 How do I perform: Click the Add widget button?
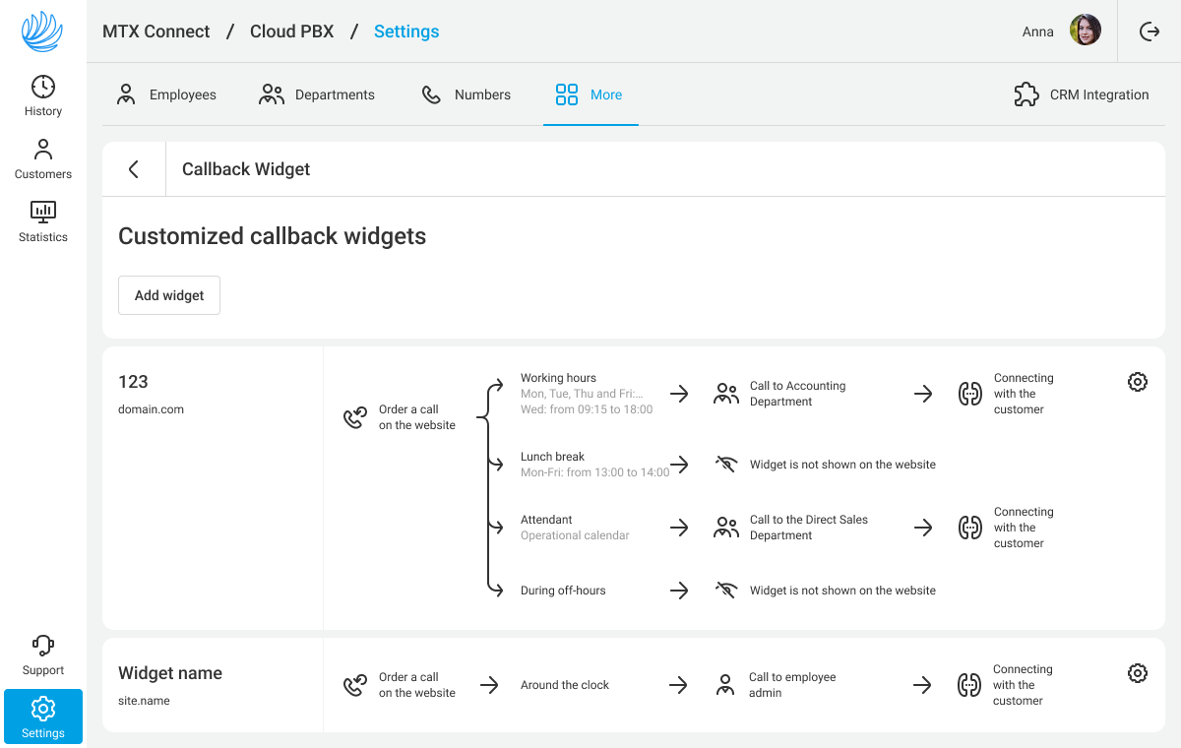[169, 295]
